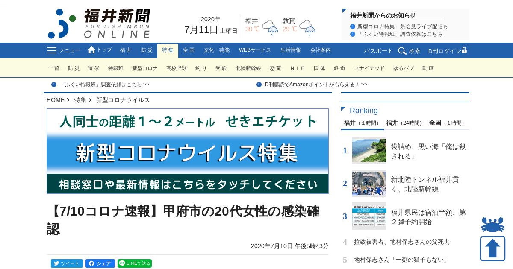Viewport: 513px width, 269px height.
Task: Open 動画 in the sub-navigation
Action: pyautogui.click(x=428, y=68)
